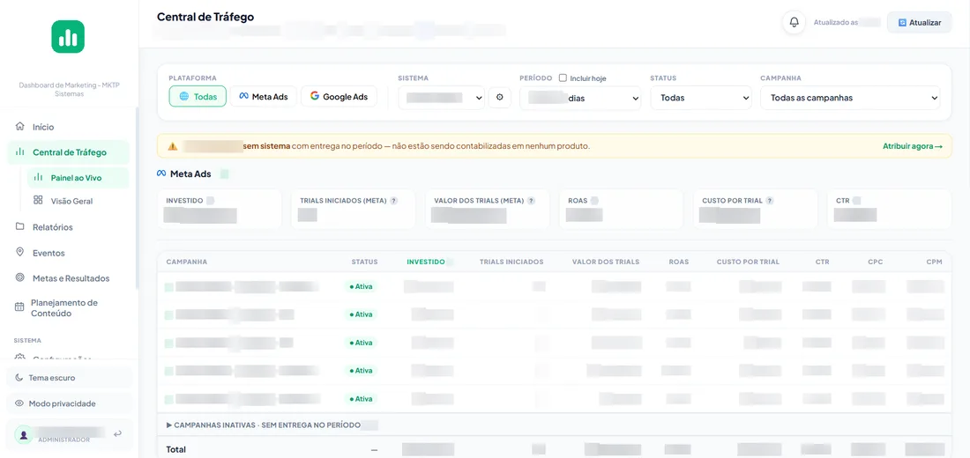Viewport: 970px width, 458px height.
Task: Sort by CPM column header
Action: (934, 262)
